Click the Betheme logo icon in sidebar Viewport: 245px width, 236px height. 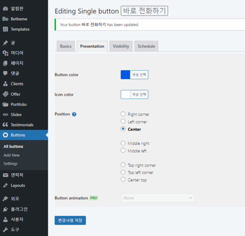(x=5, y=19)
